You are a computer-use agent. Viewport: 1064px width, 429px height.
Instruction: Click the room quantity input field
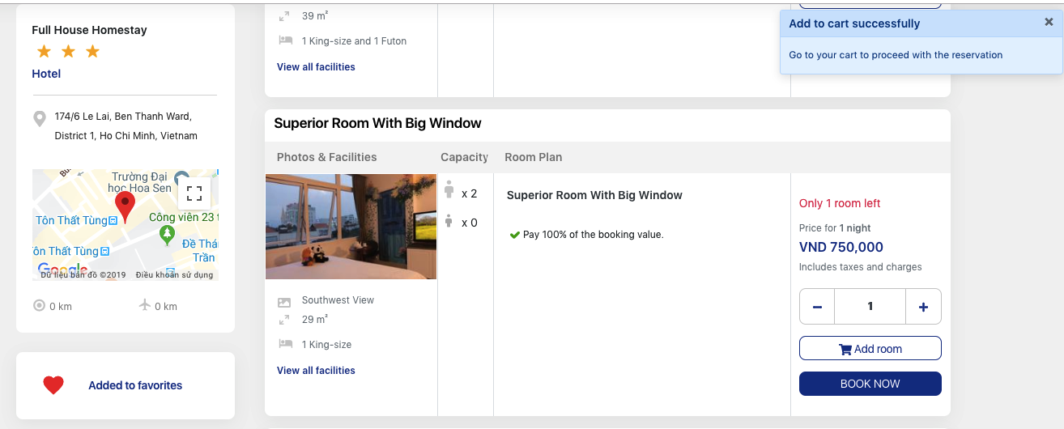pos(870,307)
